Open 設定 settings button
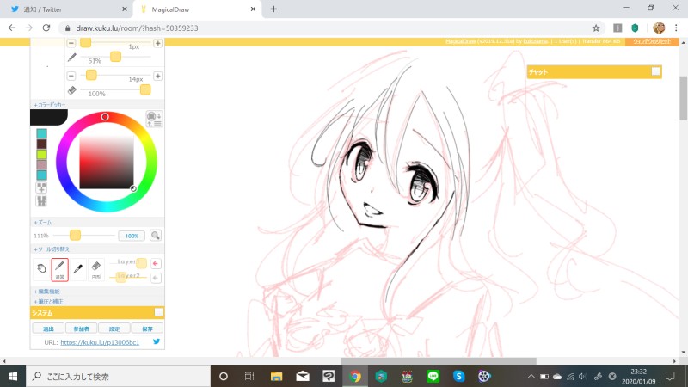The width and height of the screenshot is (688, 387). click(114, 329)
